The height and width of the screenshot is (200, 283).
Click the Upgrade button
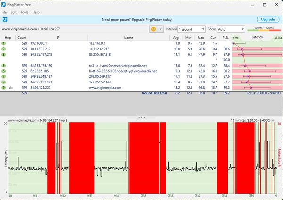268,19
